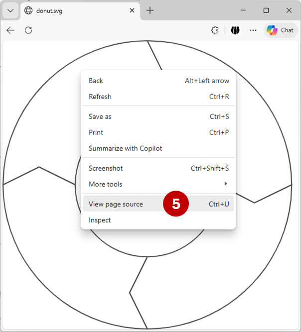Choose Summarize with Copilot
The image size is (301, 332).
pyautogui.click(x=158, y=148)
